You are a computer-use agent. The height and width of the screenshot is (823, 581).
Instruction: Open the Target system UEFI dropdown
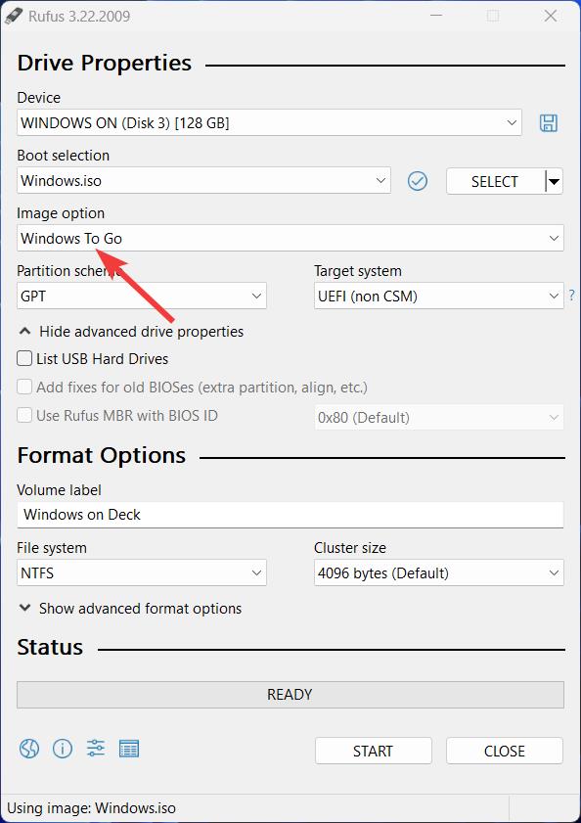pyautogui.click(x=439, y=297)
